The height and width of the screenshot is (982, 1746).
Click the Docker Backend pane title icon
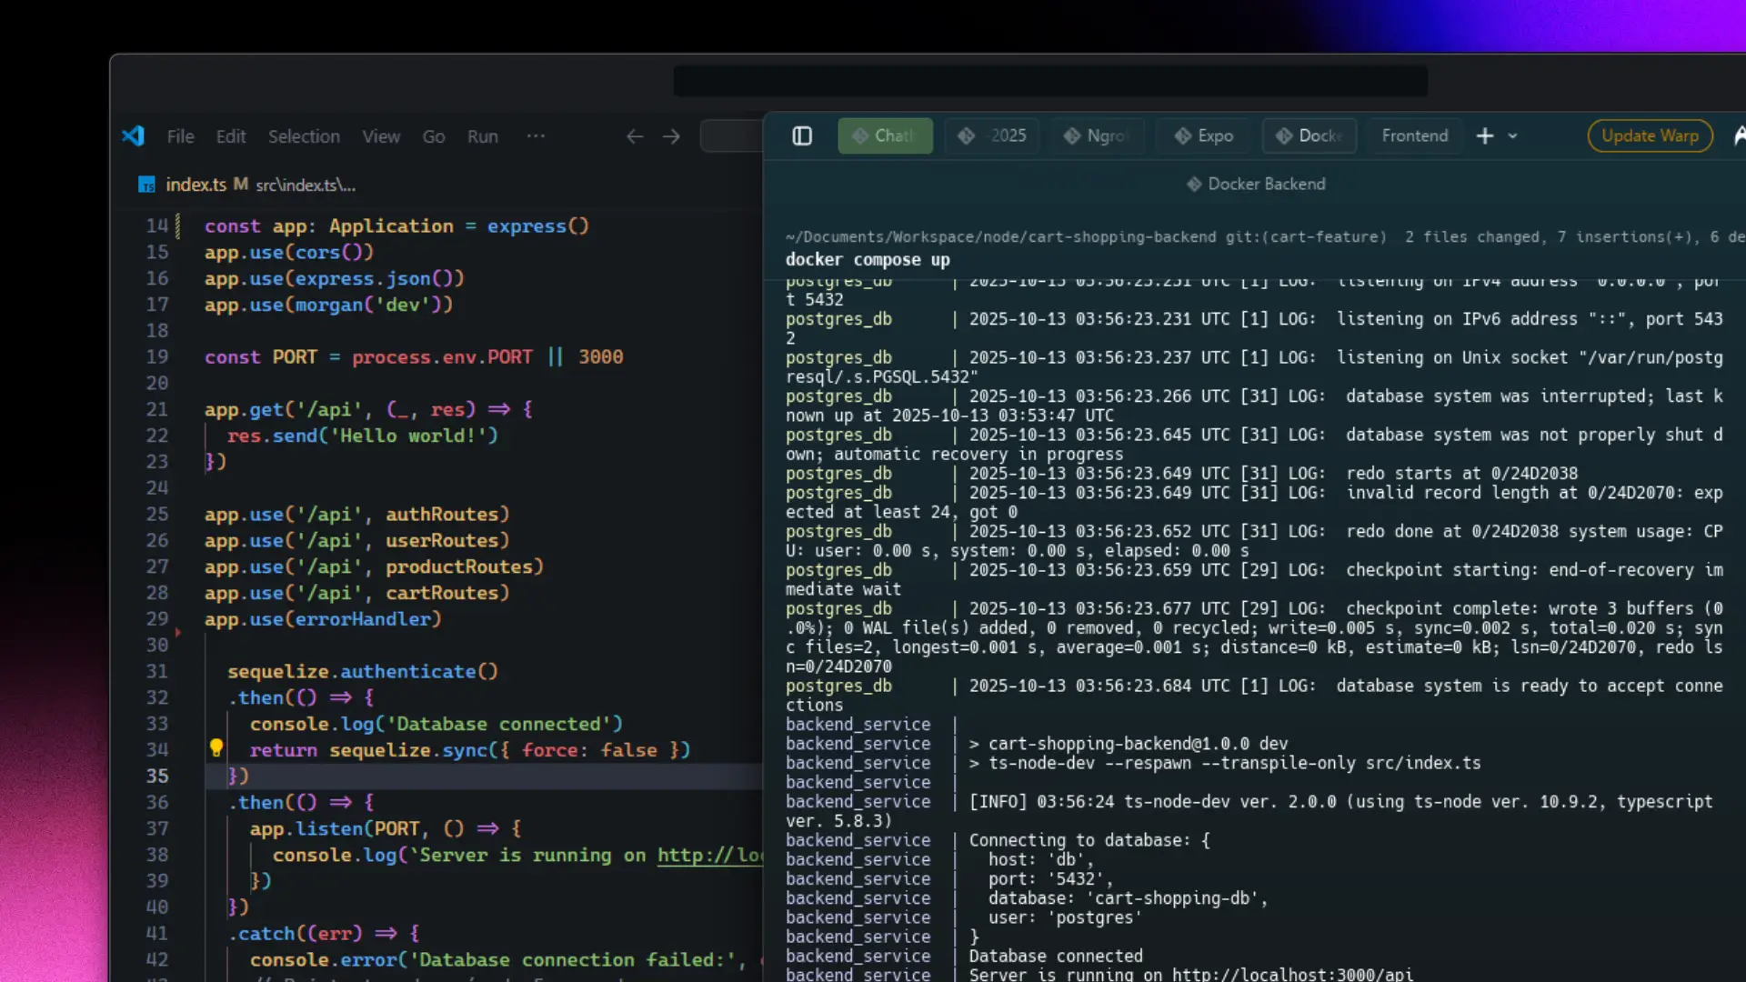click(1194, 185)
